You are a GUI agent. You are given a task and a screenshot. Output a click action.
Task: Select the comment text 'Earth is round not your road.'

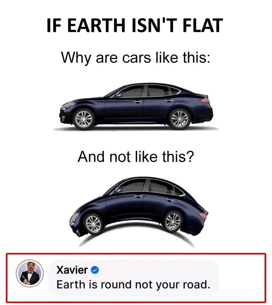(133, 285)
